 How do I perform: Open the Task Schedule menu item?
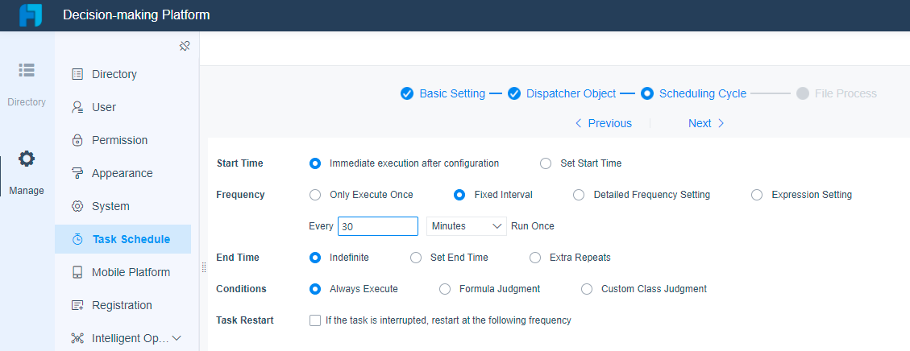(123, 239)
